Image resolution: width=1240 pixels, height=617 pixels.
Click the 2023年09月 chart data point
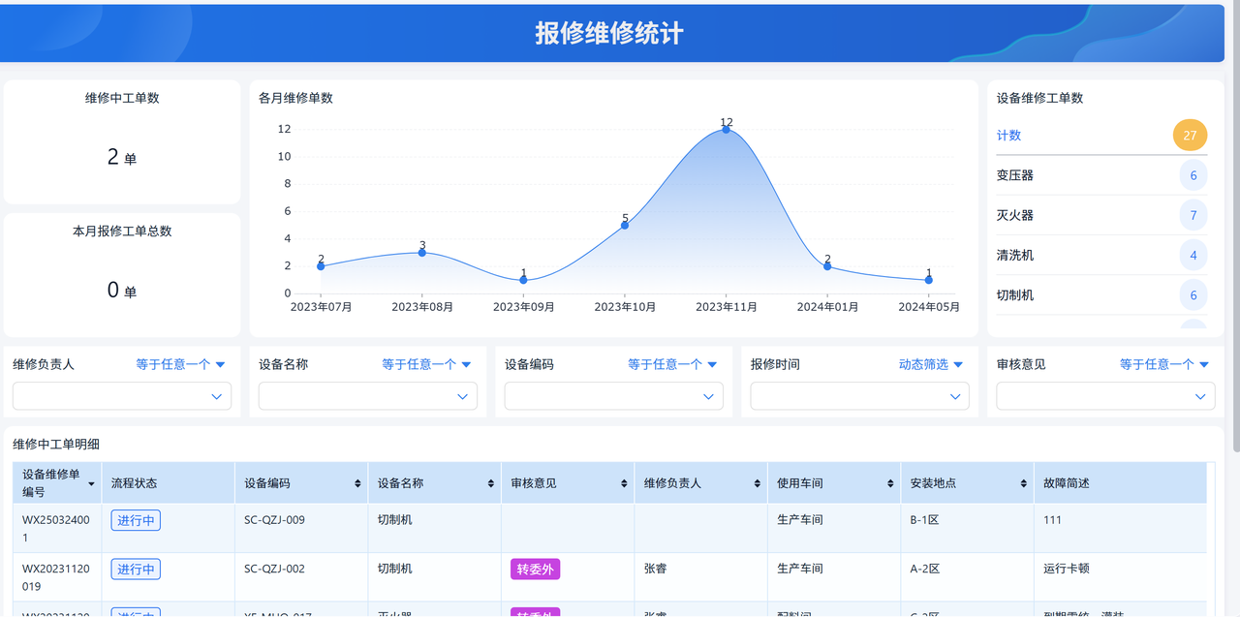tap(524, 280)
